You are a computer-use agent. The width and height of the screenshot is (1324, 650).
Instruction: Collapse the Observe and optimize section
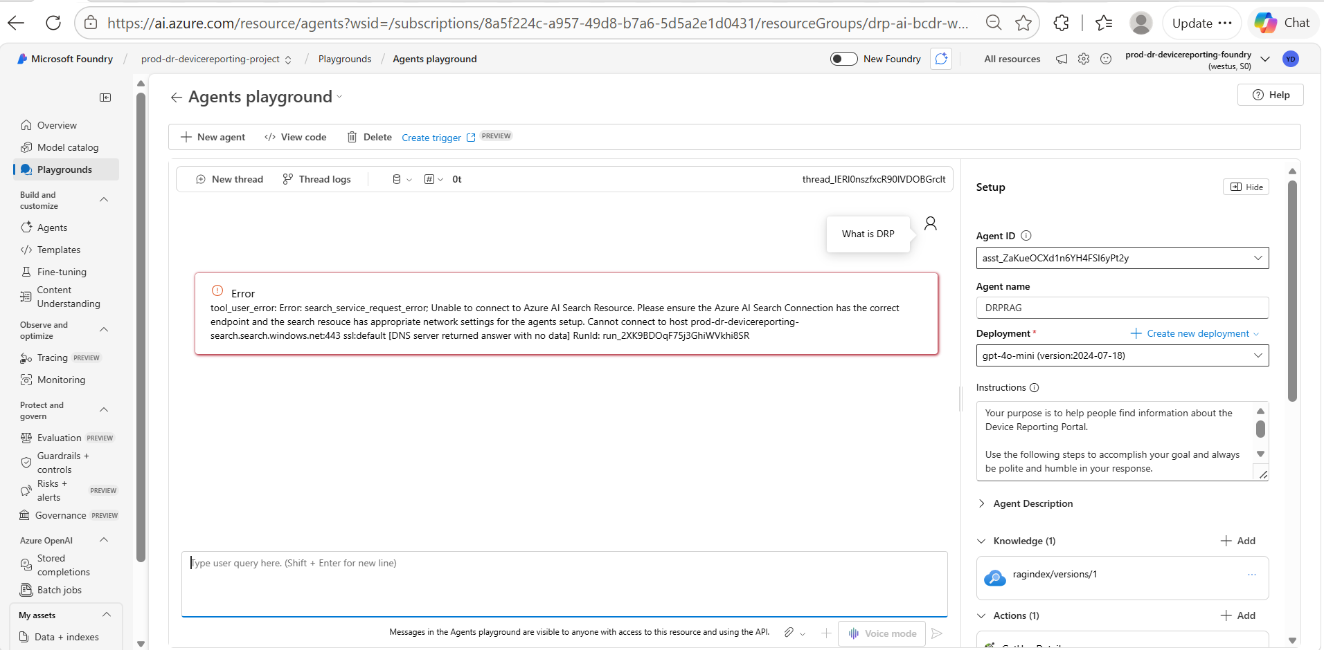(x=104, y=330)
